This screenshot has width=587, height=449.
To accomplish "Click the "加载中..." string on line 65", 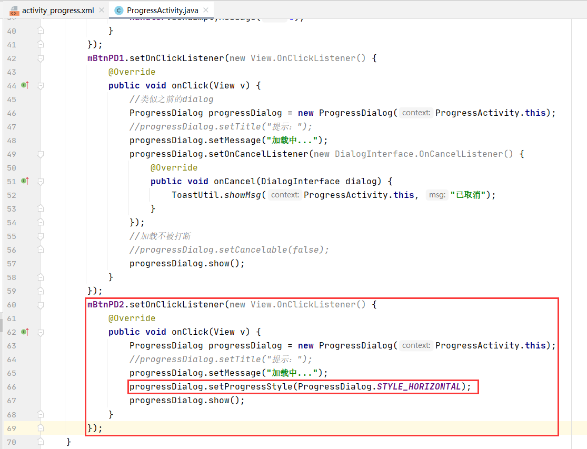I will (292, 373).
